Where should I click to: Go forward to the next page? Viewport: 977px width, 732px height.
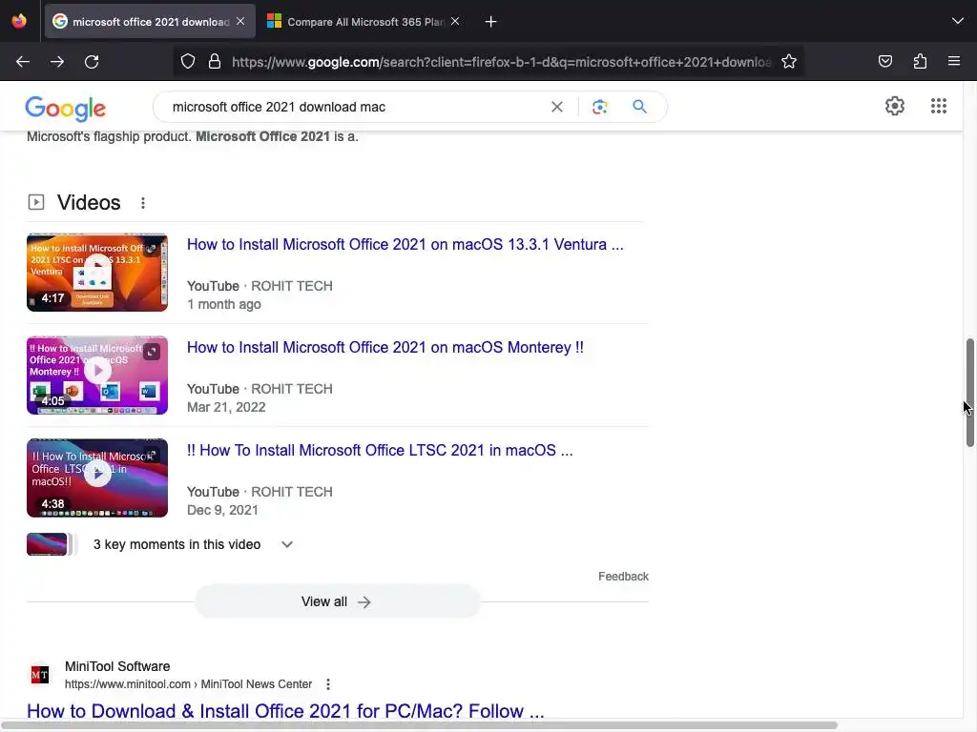[57, 62]
